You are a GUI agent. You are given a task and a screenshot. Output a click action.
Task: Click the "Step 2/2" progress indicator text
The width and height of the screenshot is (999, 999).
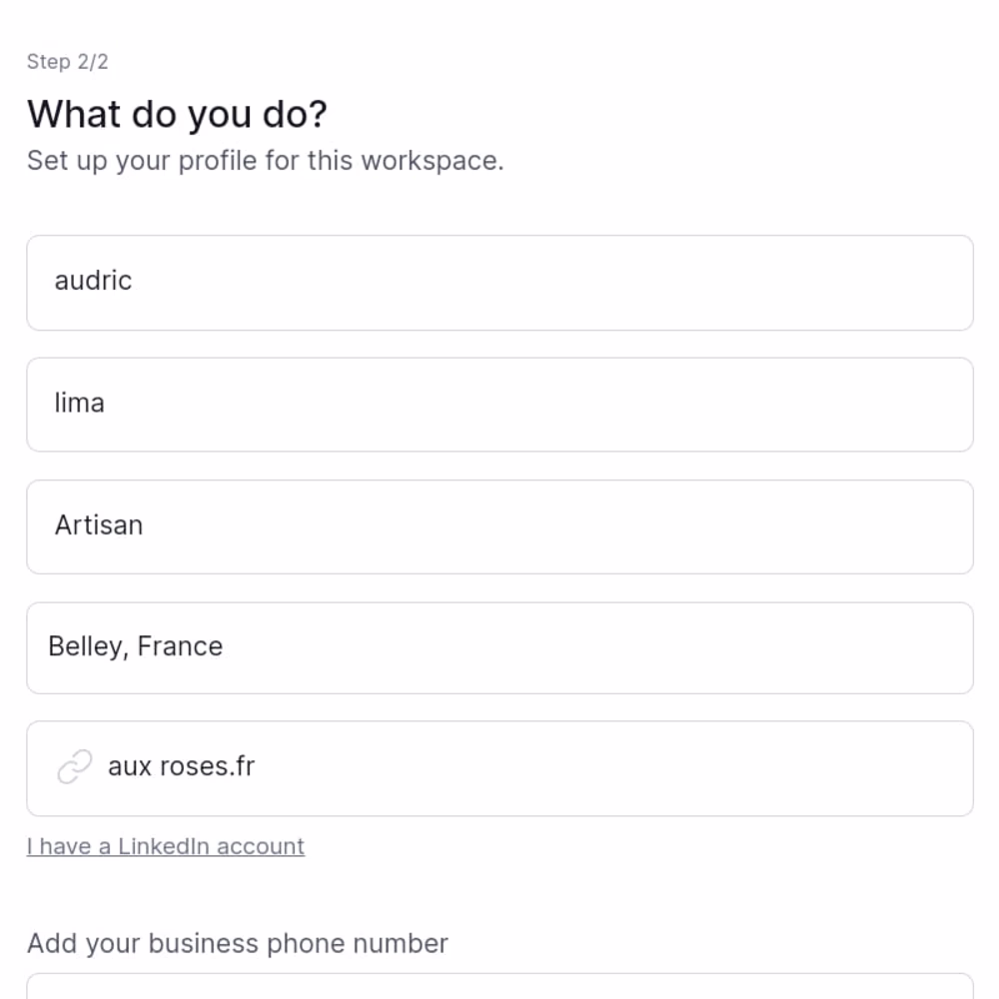tap(68, 62)
